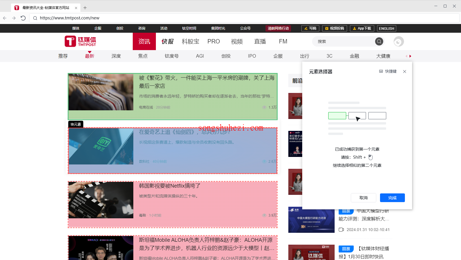Click the search input field
461x260 pixels.
click(x=344, y=41)
